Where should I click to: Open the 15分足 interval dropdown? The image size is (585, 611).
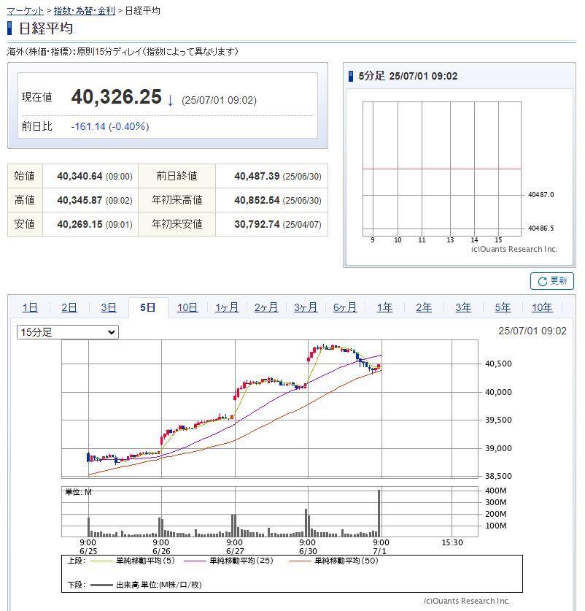tap(68, 332)
